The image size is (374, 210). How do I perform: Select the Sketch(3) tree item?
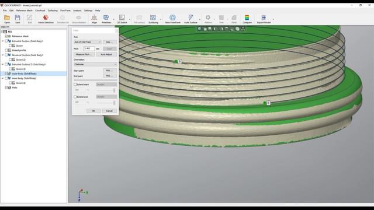20,69
